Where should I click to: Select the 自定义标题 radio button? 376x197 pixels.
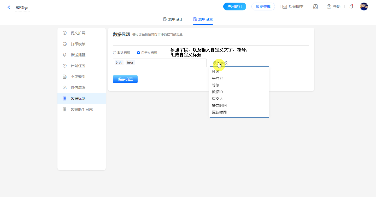pos(138,53)
